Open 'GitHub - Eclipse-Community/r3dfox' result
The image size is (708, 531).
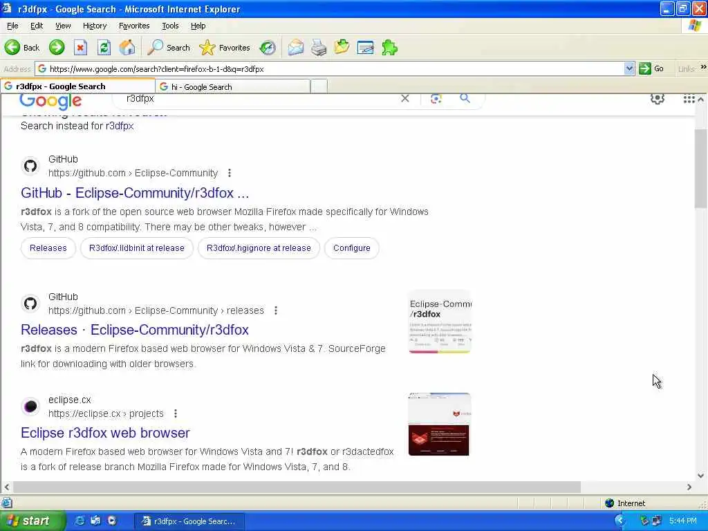click(135, 193)
